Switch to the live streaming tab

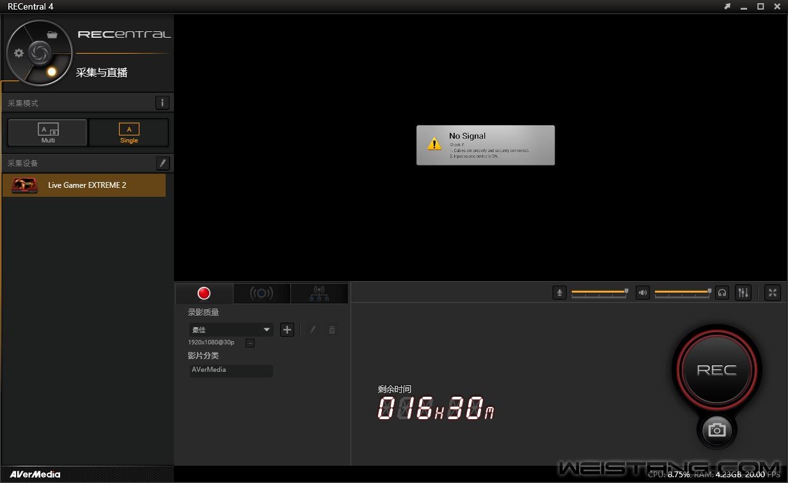click(261, 293)
